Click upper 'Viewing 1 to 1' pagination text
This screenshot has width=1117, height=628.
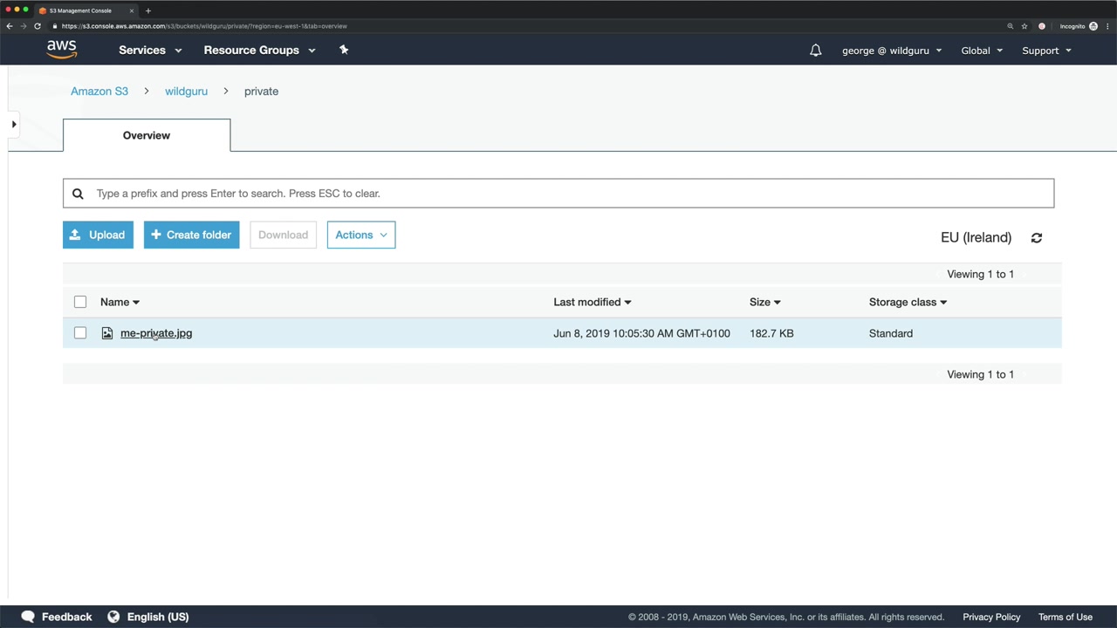pos(980,274)
